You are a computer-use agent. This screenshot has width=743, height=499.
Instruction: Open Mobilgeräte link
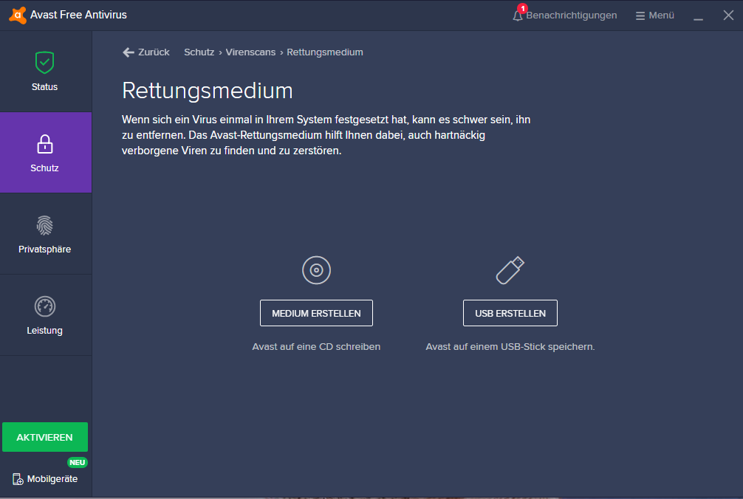[52, 478]
